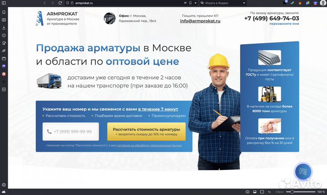Screen dimensions: 327x195
Task: Open the search engine selector magnifier icon
Action: pos(202,3)
